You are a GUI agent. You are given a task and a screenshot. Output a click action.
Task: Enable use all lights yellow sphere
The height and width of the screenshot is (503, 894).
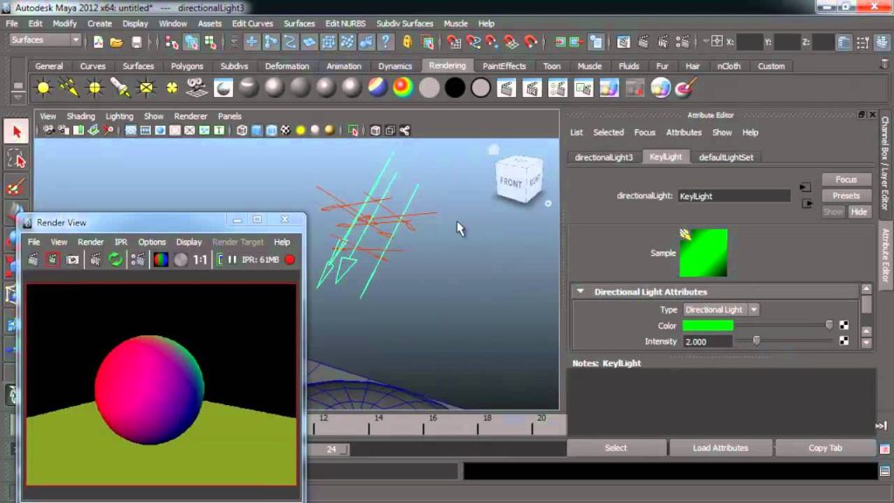pos(300,131)
